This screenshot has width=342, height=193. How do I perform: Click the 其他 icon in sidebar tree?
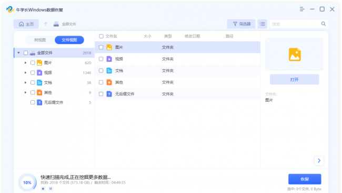click(x=39, y=93)
